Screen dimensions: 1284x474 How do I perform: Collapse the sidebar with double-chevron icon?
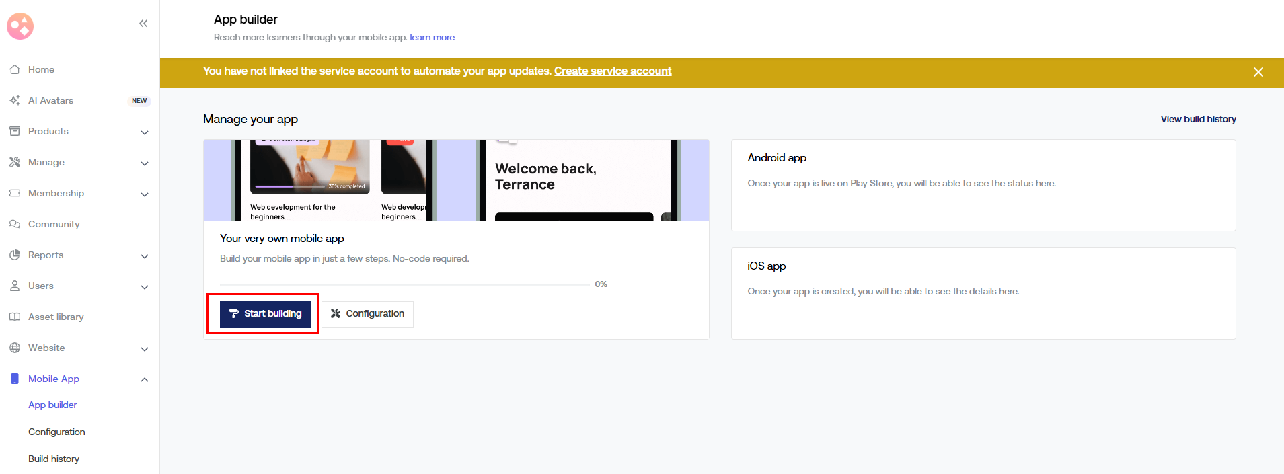coord(143,24)
